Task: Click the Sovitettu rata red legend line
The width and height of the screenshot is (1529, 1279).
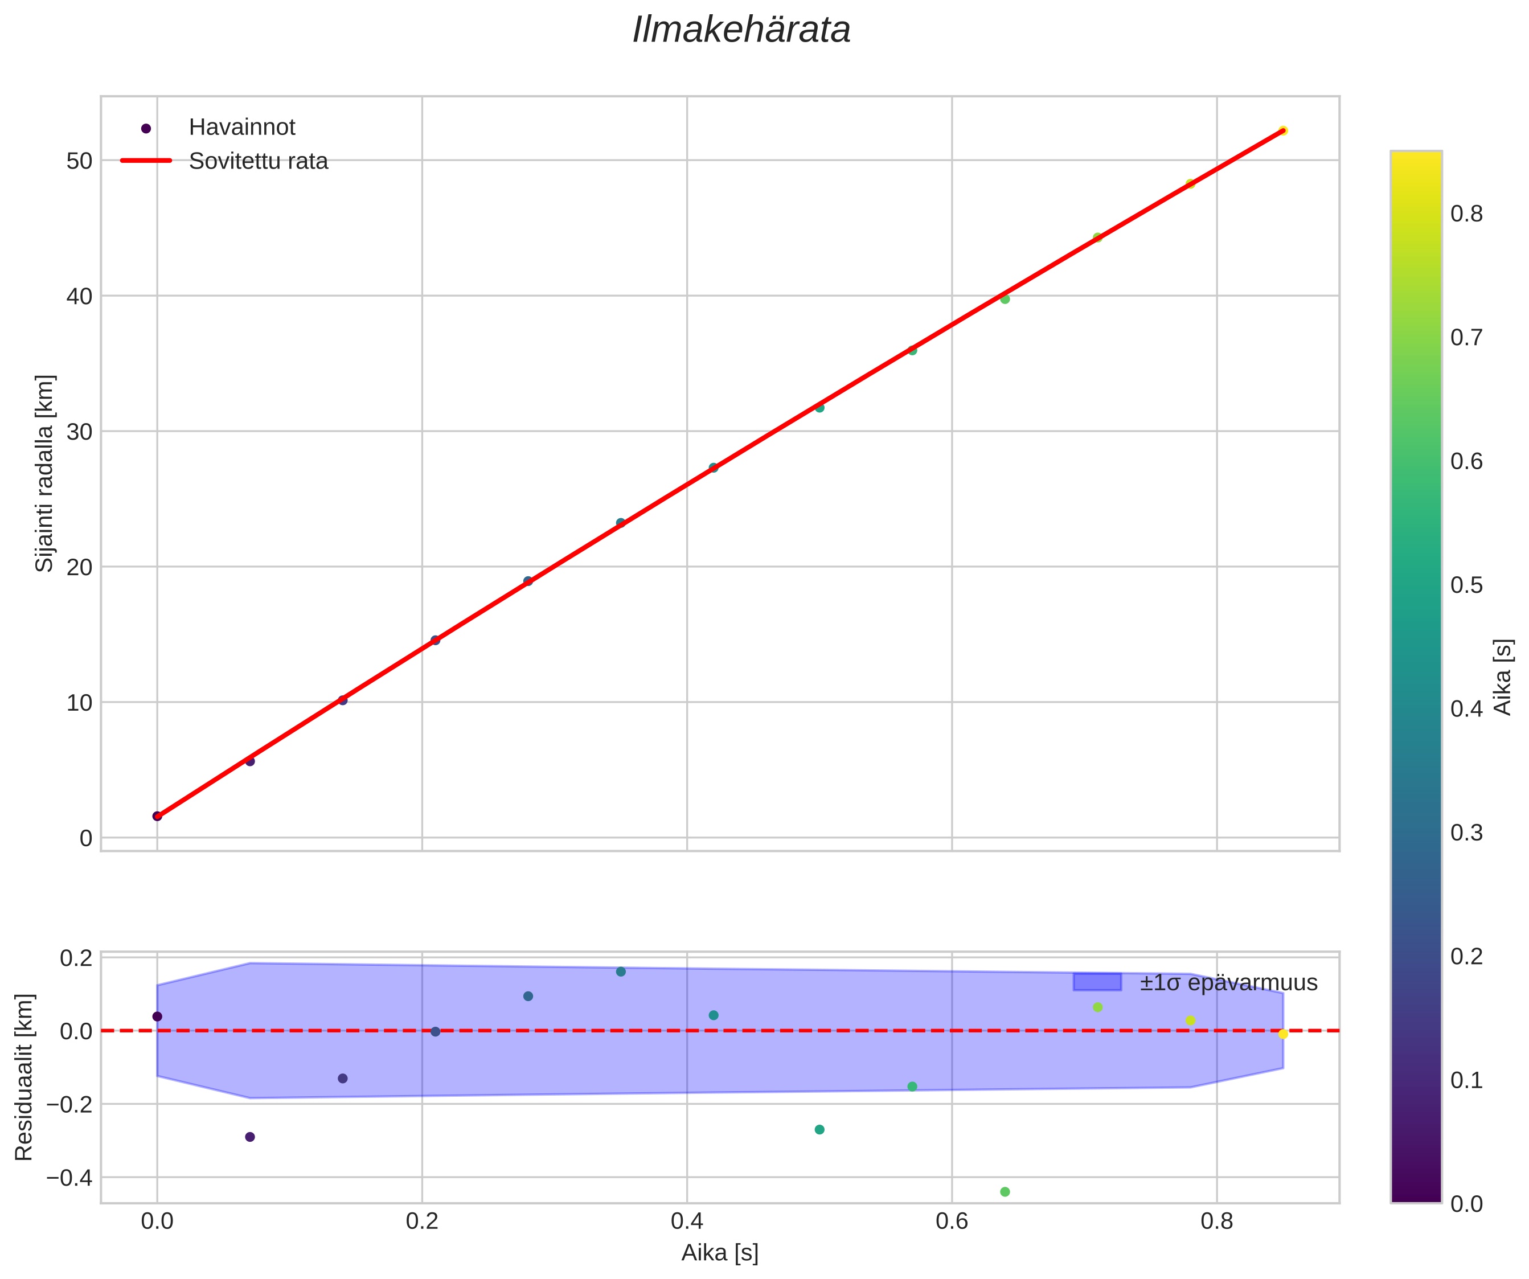Action: (146, 161)
